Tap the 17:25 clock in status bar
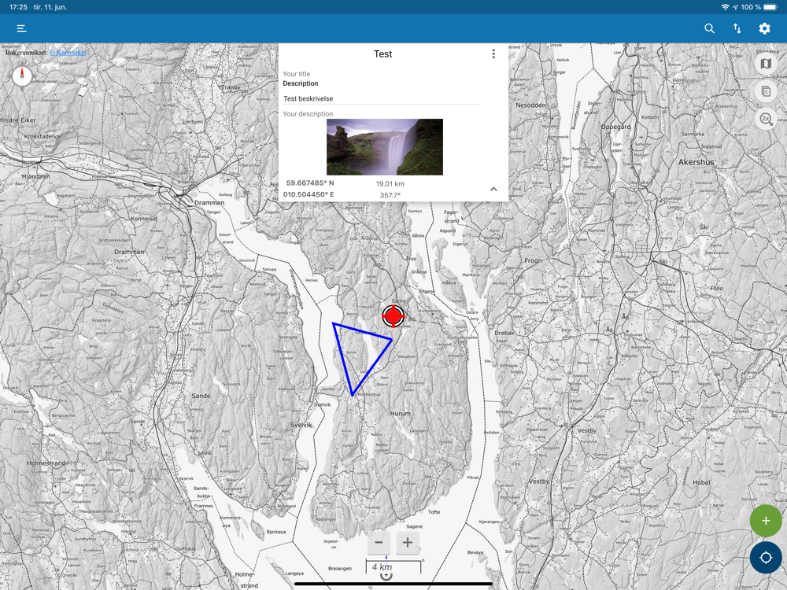This screenshot has height=590, width=787. [x=19, y=7]
